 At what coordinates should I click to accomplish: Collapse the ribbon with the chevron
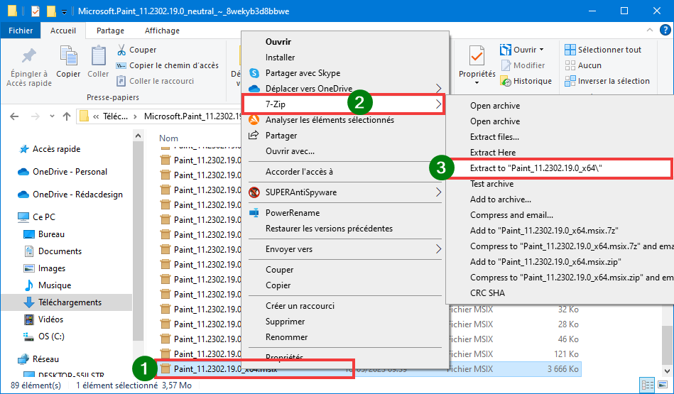pos(650,30)
